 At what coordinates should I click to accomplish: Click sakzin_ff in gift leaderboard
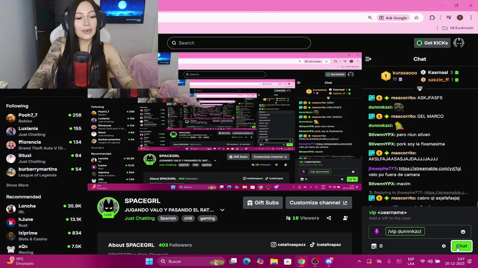(x=438, y=80)
